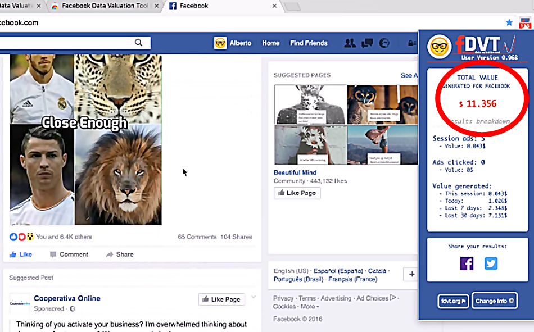The width and height of the screenshot is (534, 332).
Task: View the 104 Shares on the post
Action: click(x=236, y=237)
